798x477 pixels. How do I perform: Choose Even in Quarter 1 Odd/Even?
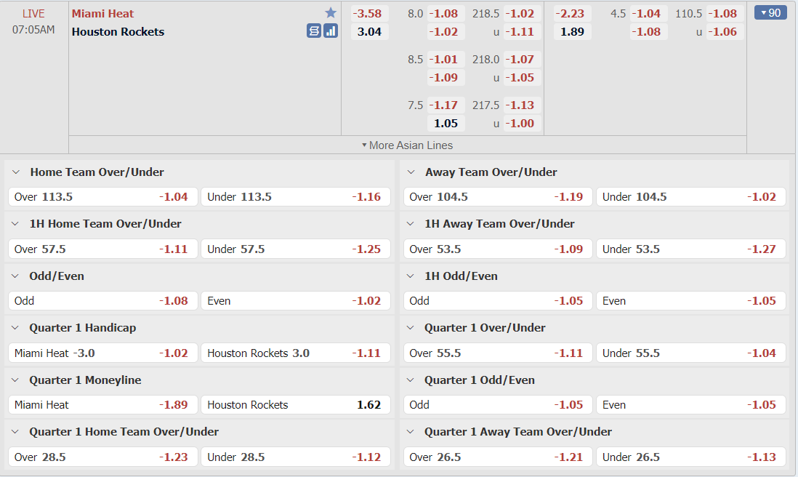(691, 405)
